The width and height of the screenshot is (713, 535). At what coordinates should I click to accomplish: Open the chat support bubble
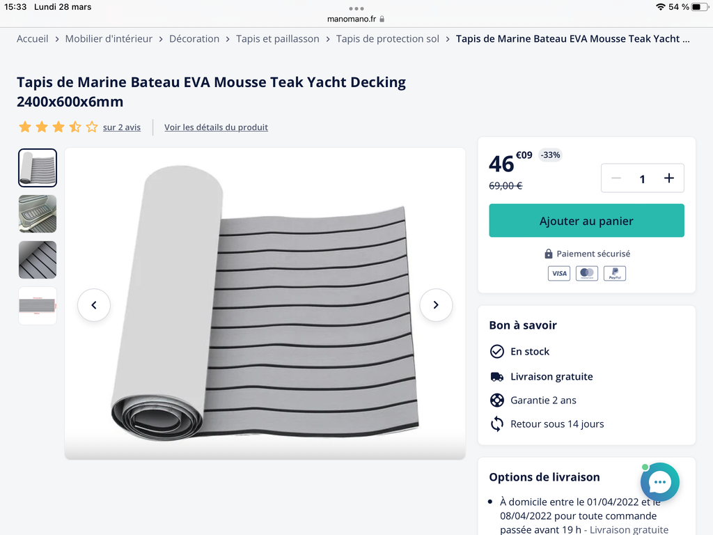click(x=660, y=482)
